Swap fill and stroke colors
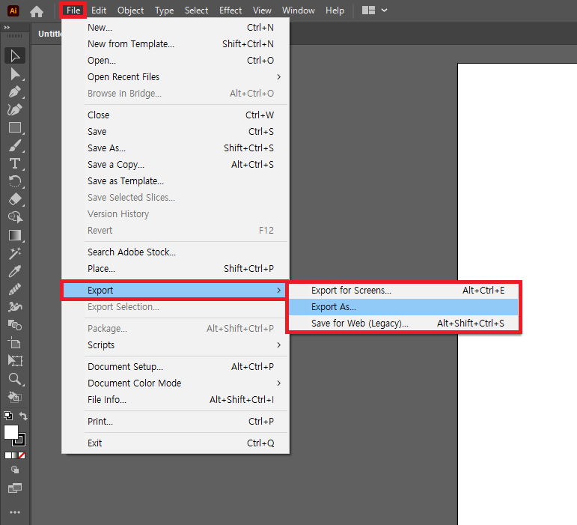This screenshot has width=577, height=525. (x=23, y=416)
